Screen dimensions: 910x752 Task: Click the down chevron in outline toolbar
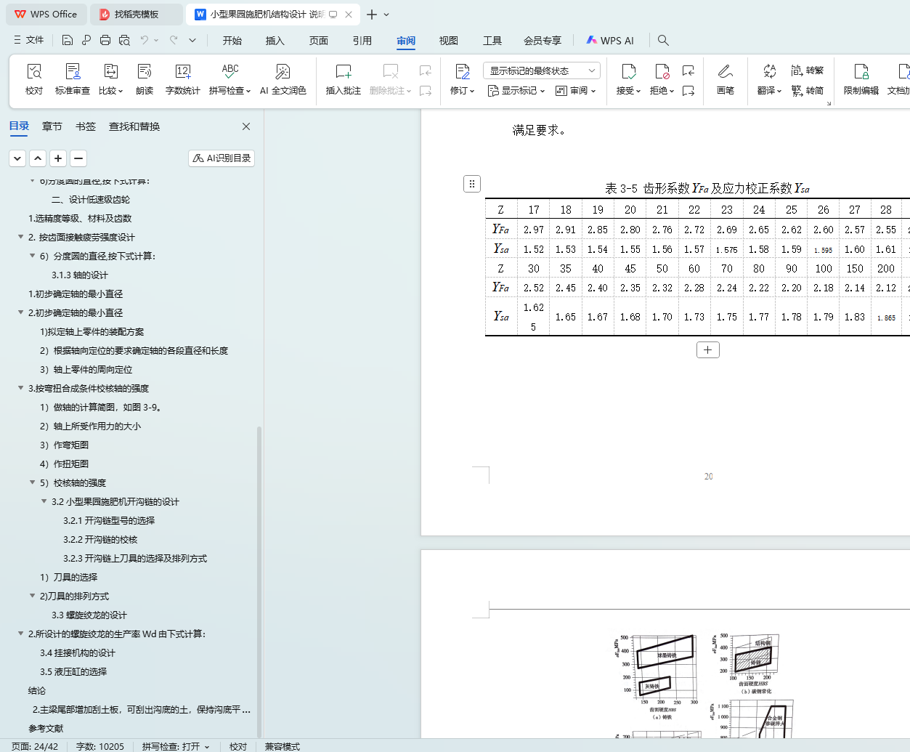17,158
